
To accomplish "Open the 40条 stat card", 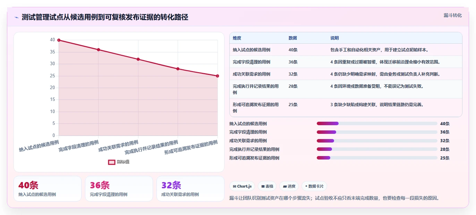I will tap(48, 189).
